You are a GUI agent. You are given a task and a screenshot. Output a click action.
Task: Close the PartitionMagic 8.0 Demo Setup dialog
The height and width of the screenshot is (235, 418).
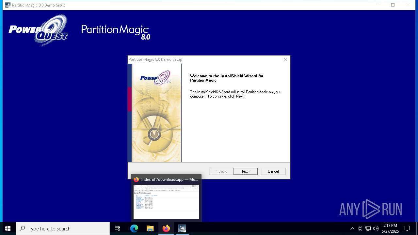[x=285, y=59]
